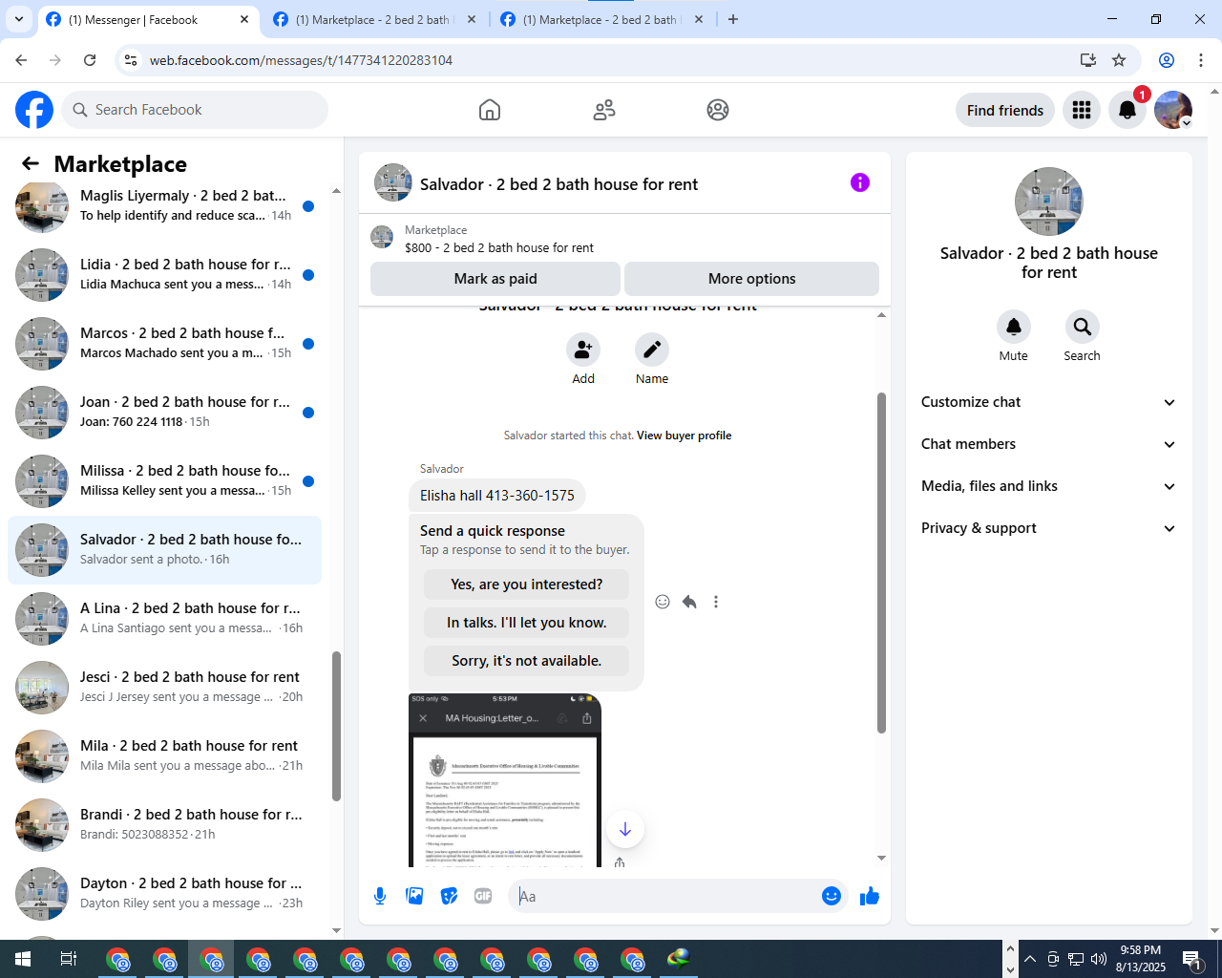Bookmark this page star icon
This screenshot has height=978, width=1222.
tap(1119, 60)
